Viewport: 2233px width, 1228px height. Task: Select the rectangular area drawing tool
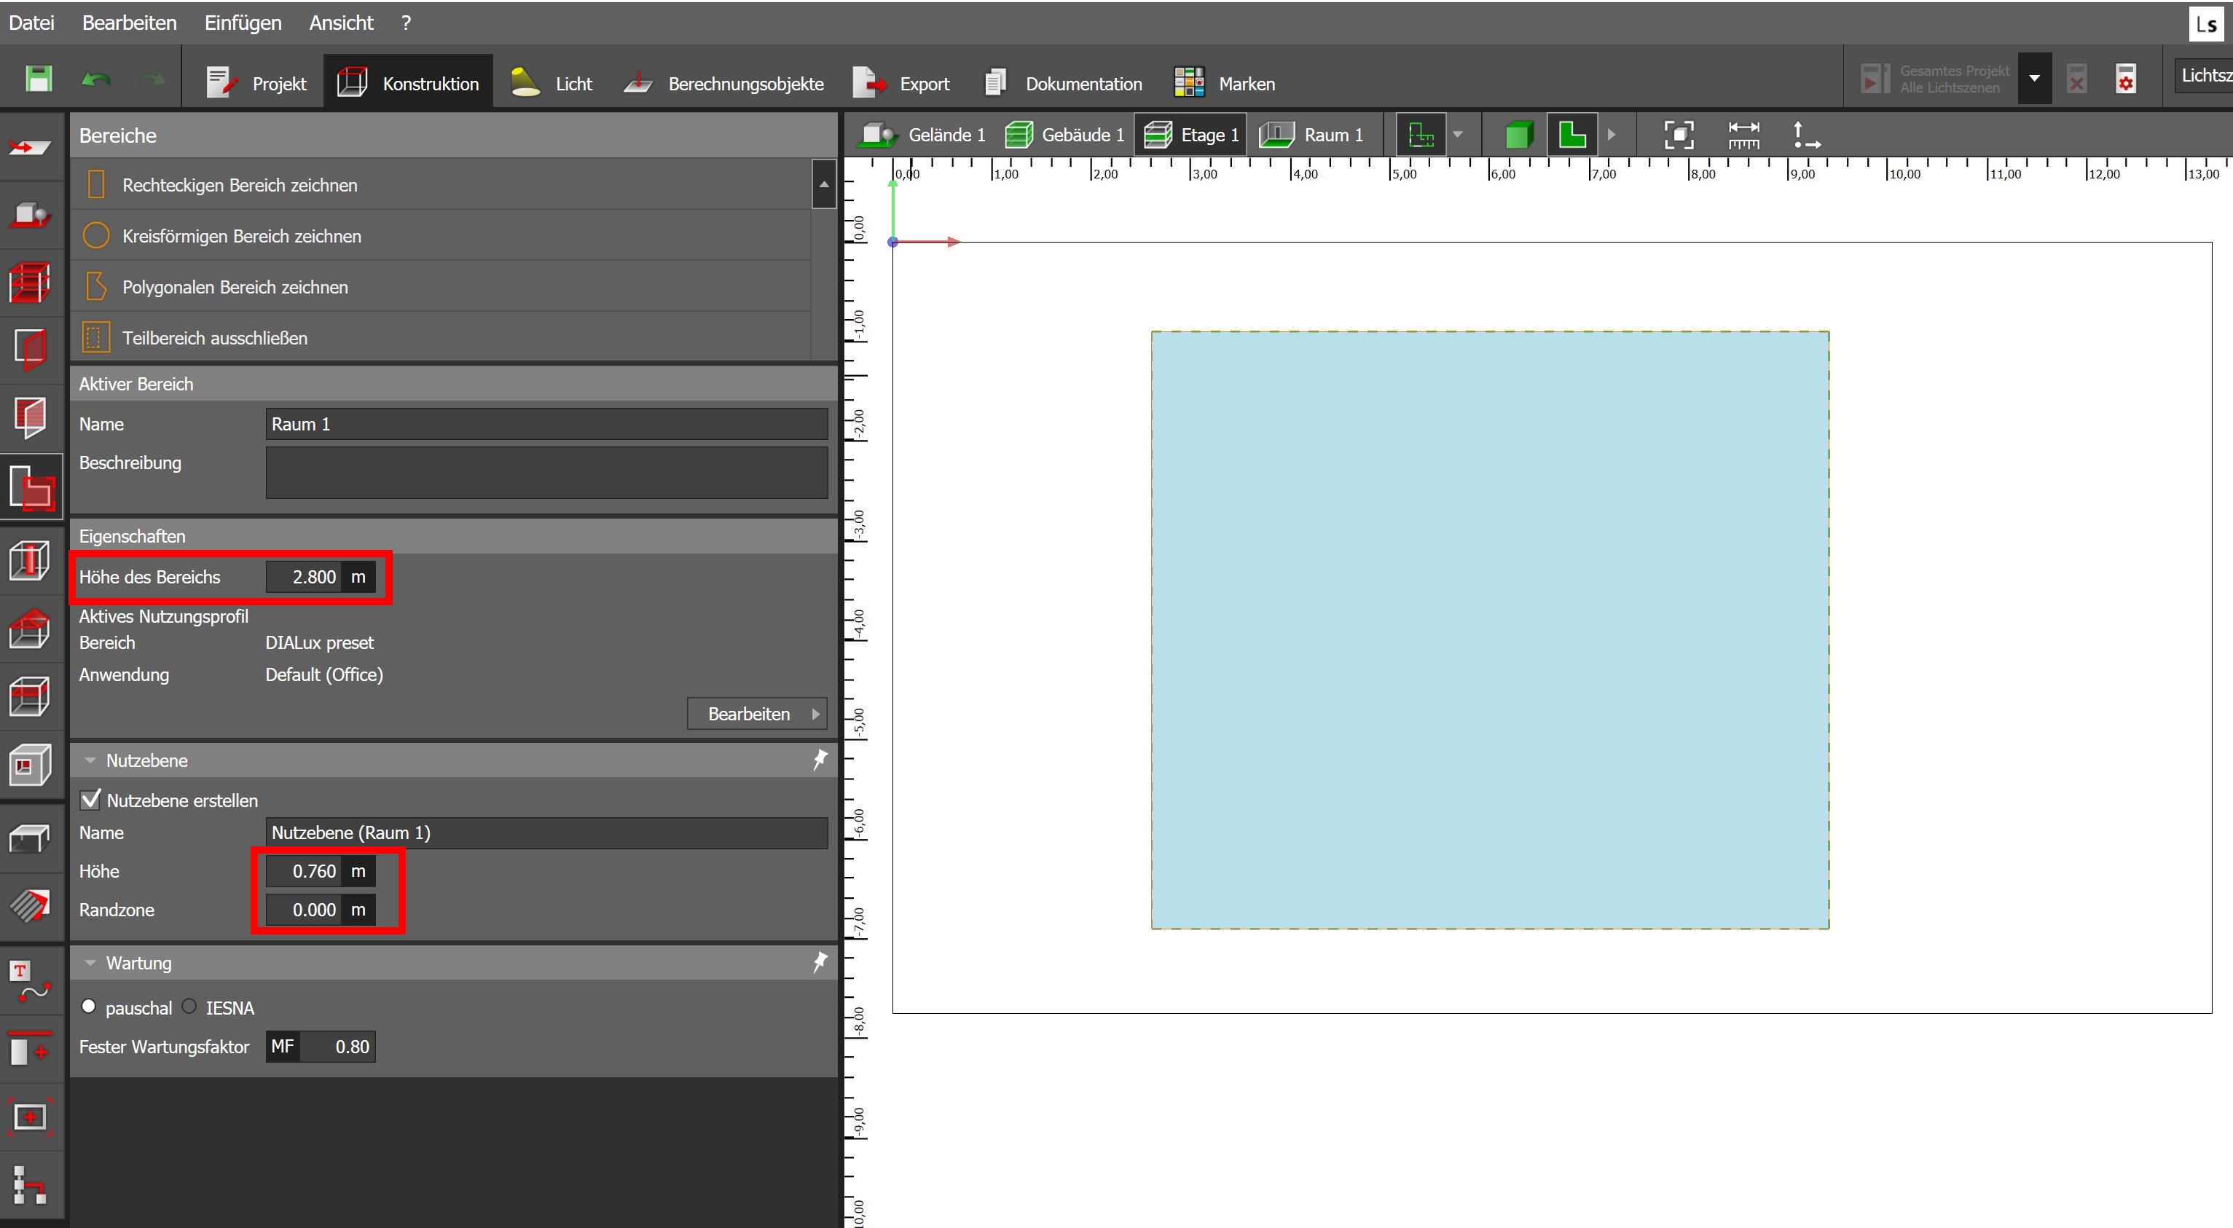(239, 184)
